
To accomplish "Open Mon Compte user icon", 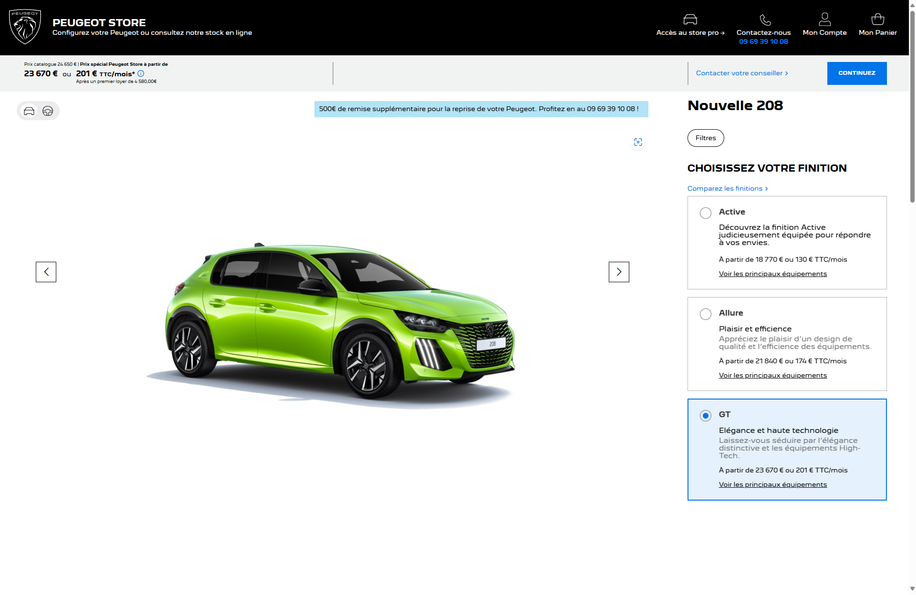I will 824,20.
